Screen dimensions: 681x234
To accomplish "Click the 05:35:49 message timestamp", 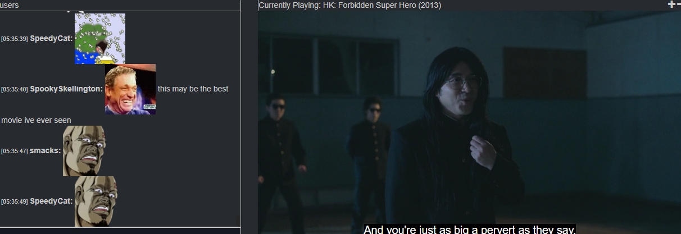I will pyautogui.click(x=15, y=201).
